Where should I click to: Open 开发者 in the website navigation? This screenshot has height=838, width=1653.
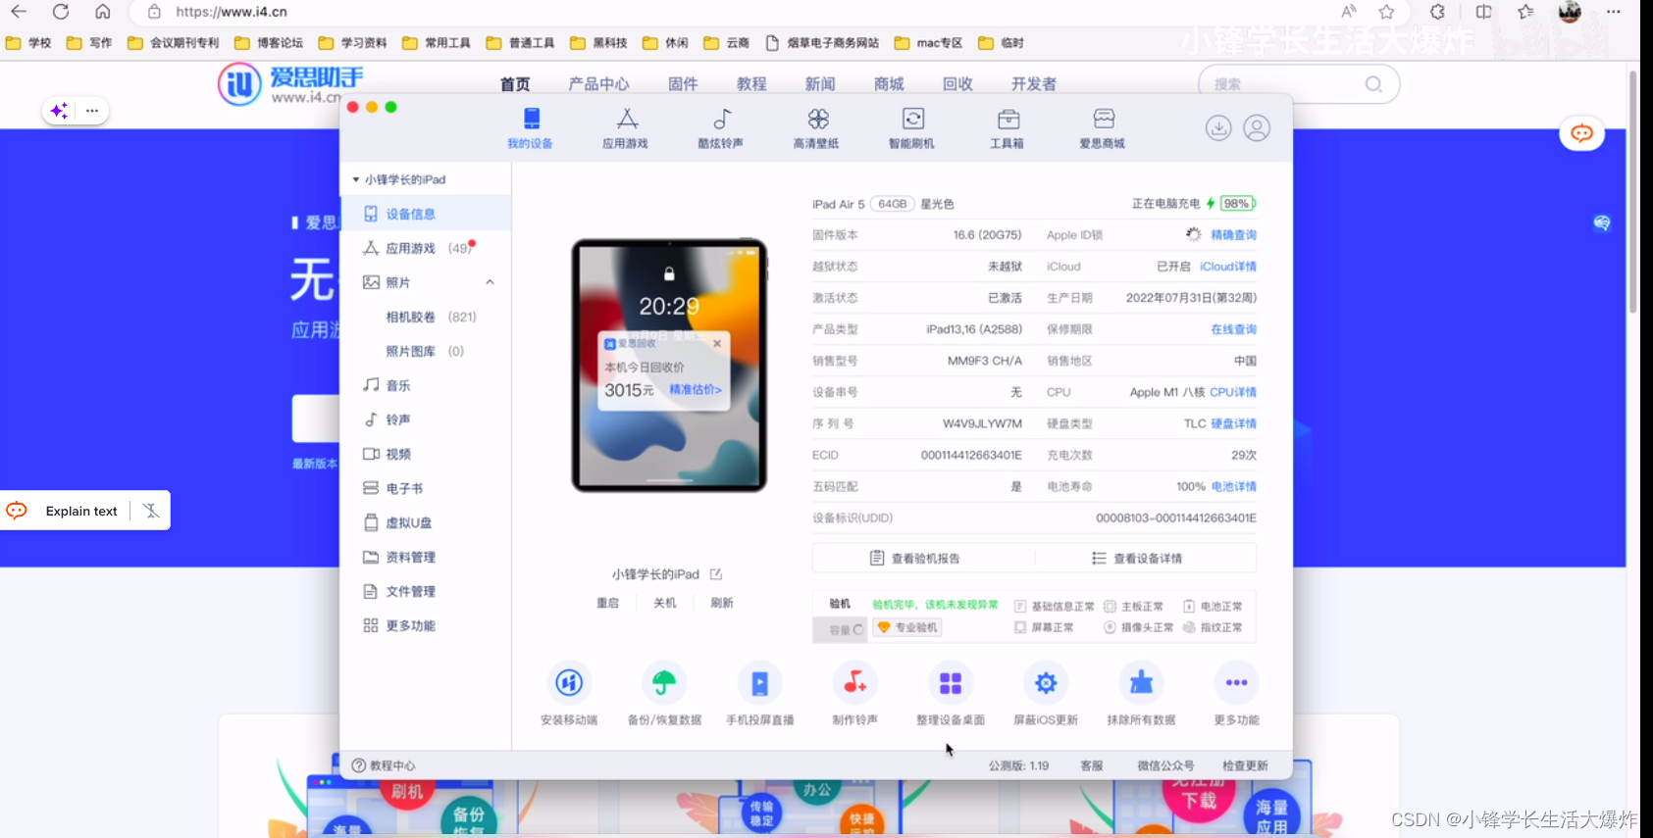[x=1034, y=84]
